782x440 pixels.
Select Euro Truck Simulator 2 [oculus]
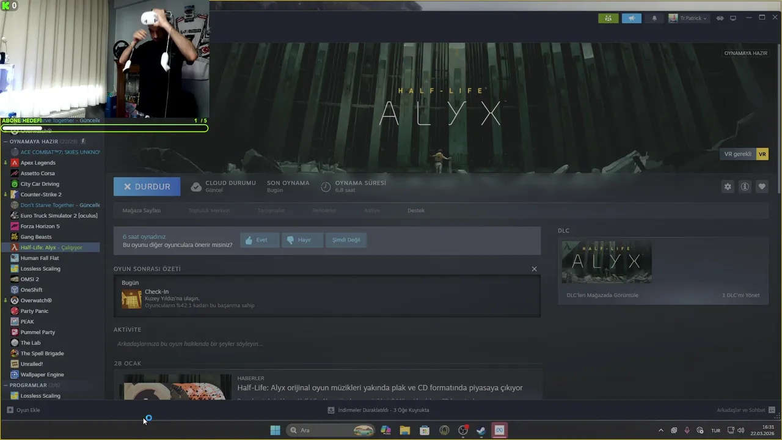pyautogui.click(x=59, y=216)
